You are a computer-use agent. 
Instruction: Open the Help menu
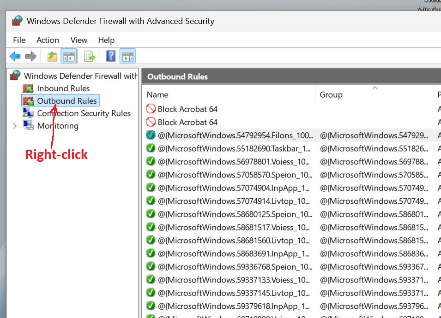click(x=106, y=40)
